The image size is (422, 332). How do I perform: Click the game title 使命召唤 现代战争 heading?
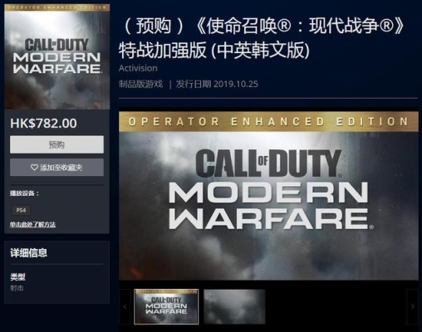(x=262, y=38)
